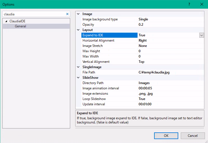208x143 pixels.
Task: Clear the search box with the X icon
Action: [67, 14]
